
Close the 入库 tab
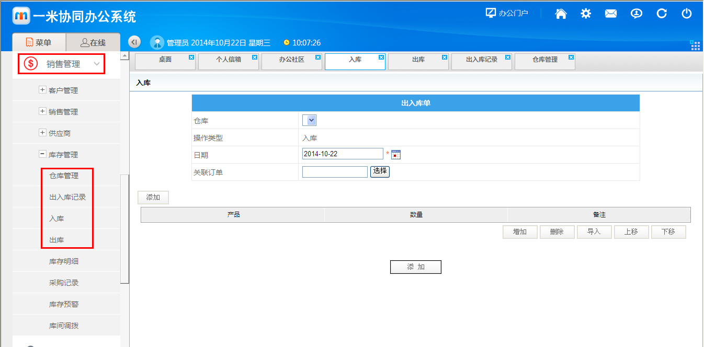coord(381,57)
